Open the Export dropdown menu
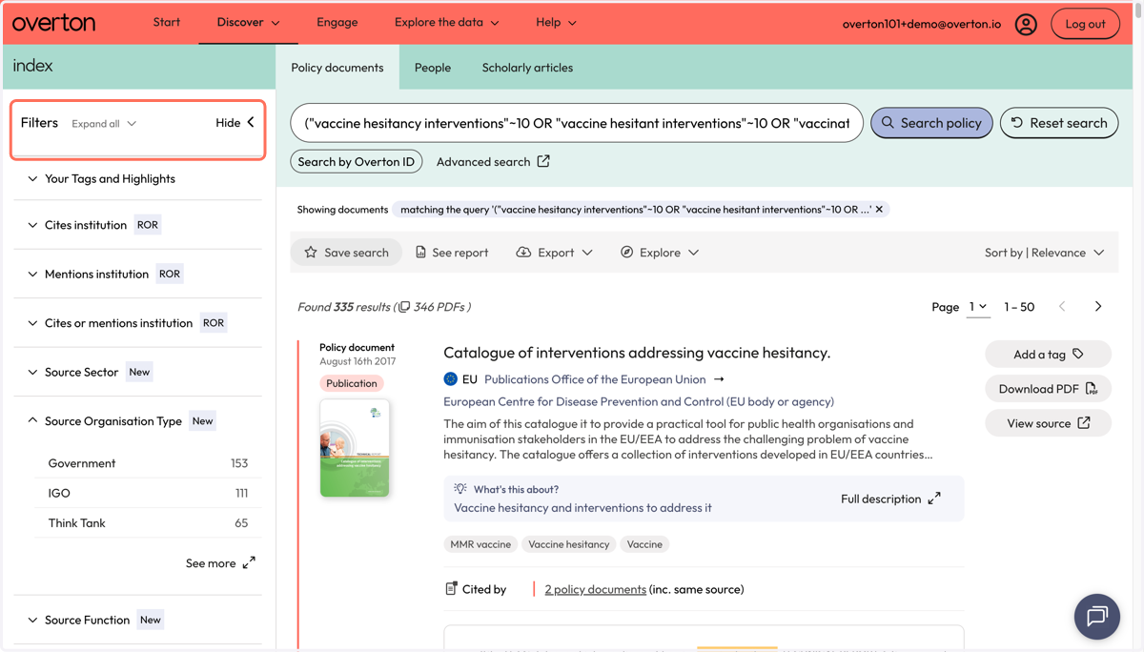Viewport: 1144px width, 652px height. click(554, 253)
